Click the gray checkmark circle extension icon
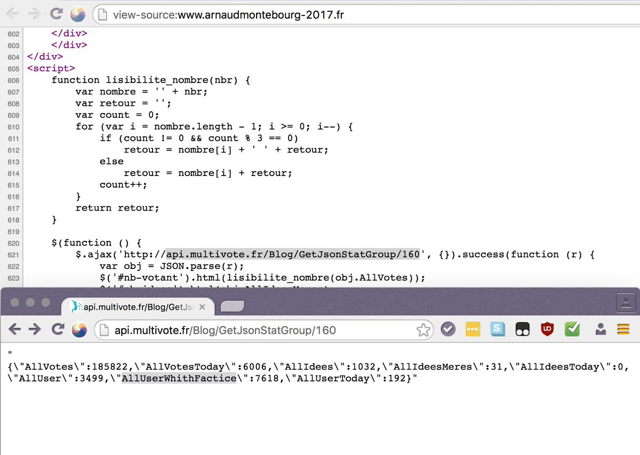Viewport: 640px width, 455px height. 448,330
